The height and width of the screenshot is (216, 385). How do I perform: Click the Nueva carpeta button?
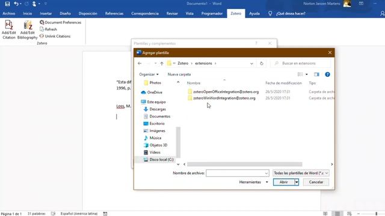pyautogui.click(x=179, y=74)
